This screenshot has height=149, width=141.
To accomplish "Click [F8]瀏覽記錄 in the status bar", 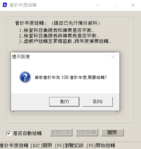I will tap(69, 146).
